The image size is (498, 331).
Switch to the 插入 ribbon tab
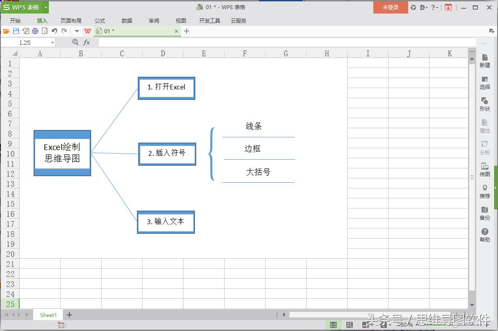pyautogui.click(x=42, y=20)
